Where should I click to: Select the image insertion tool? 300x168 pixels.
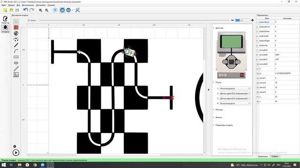click(16, 75)
